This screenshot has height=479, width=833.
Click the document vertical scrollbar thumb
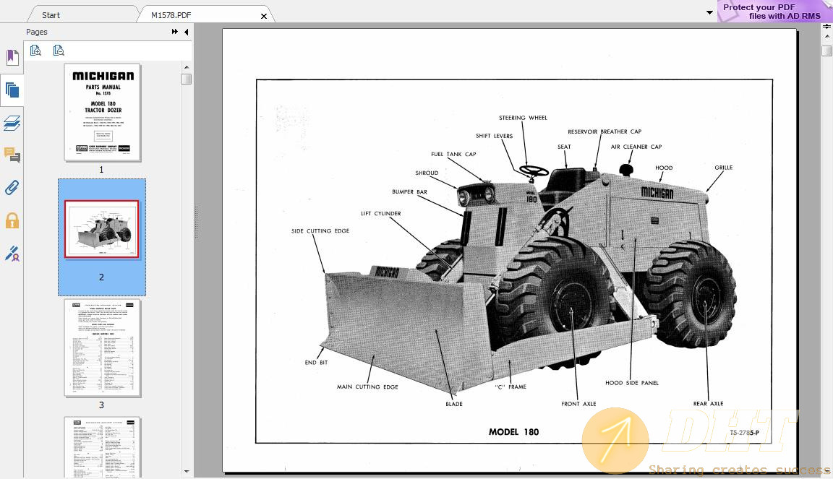pos(826,51)
